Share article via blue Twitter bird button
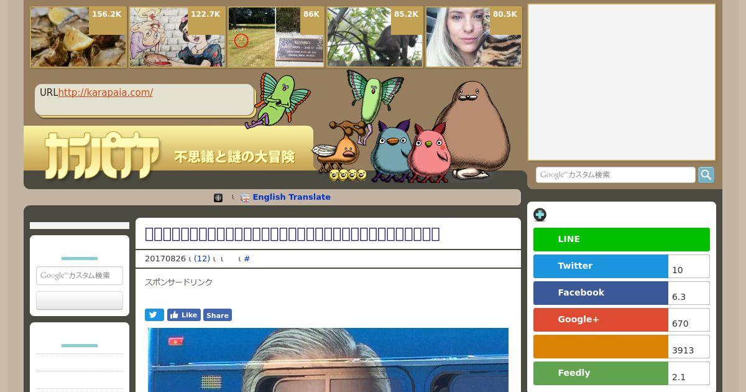746x392 pixels. pos(154,315)
